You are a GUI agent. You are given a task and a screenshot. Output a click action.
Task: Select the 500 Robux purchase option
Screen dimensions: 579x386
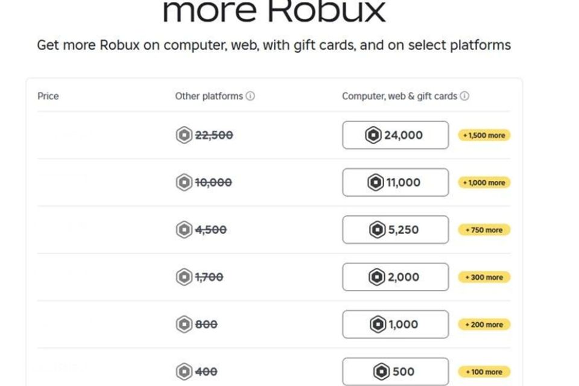point(395,371)
